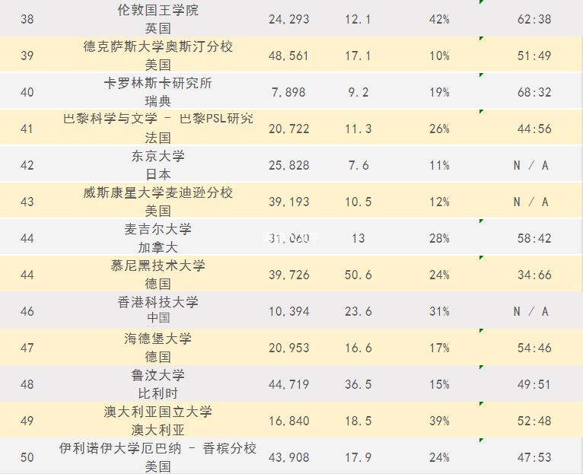Select gender ratio 62:38
This screenshot has height=474, width=583.
click(x=534, y=19)
